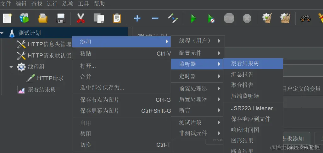
Task: Select 察看结果树 in listener submenu
Action: 253,63
